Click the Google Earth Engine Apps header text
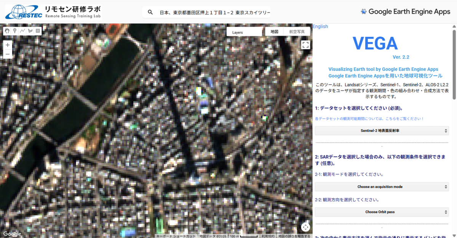 tap(409, 12)
